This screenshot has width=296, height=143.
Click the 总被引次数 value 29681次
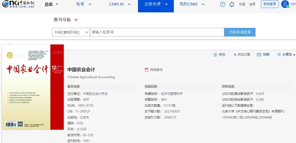point(170,117)
